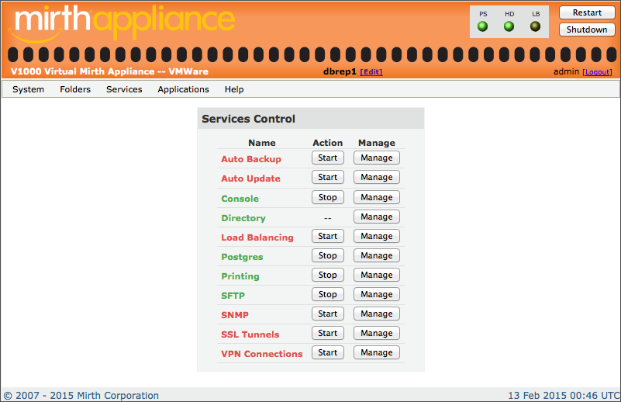Click the 'Postgres' service name

(x=242, y=257)
